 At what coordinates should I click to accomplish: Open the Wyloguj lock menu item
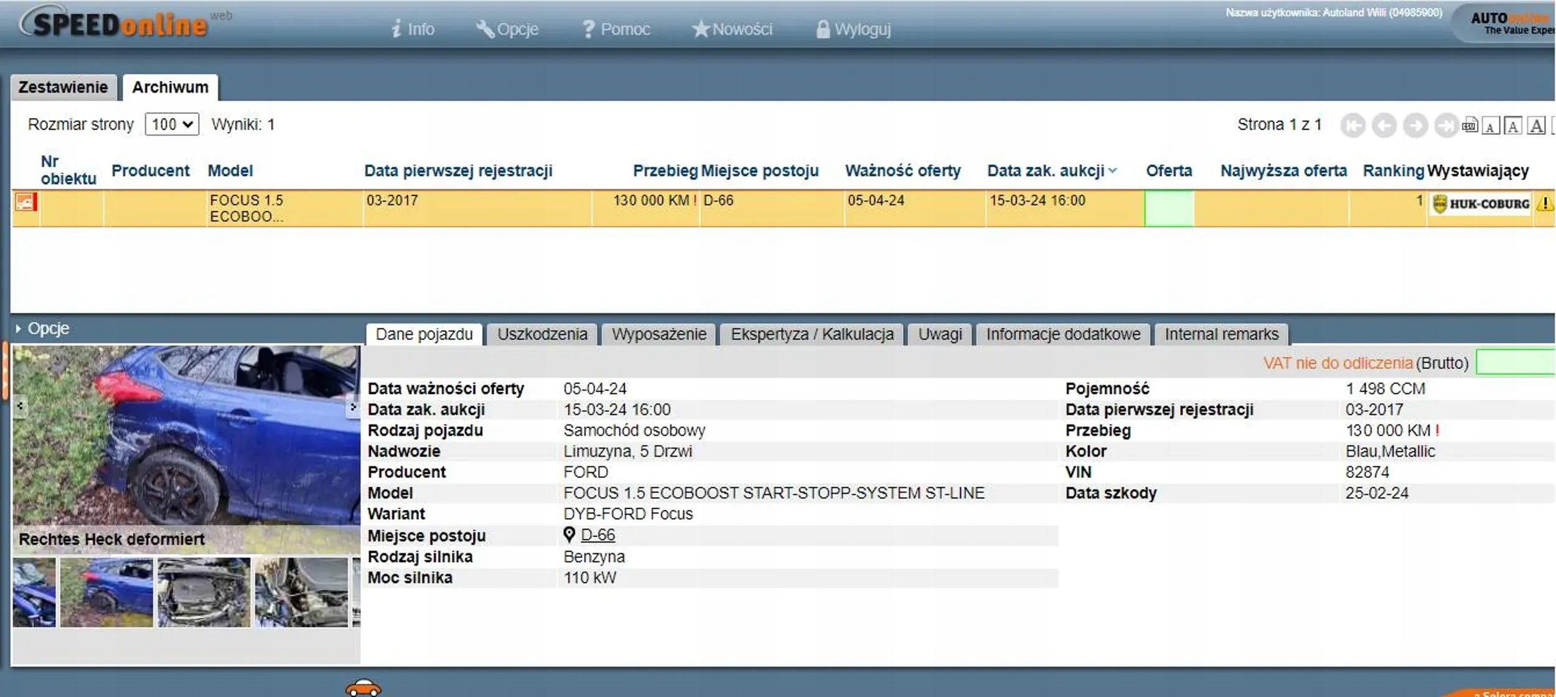pos(854,29)
